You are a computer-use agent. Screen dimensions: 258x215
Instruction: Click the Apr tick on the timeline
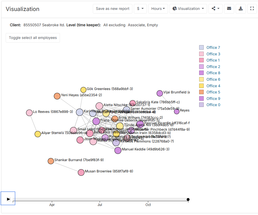point(52,205)
